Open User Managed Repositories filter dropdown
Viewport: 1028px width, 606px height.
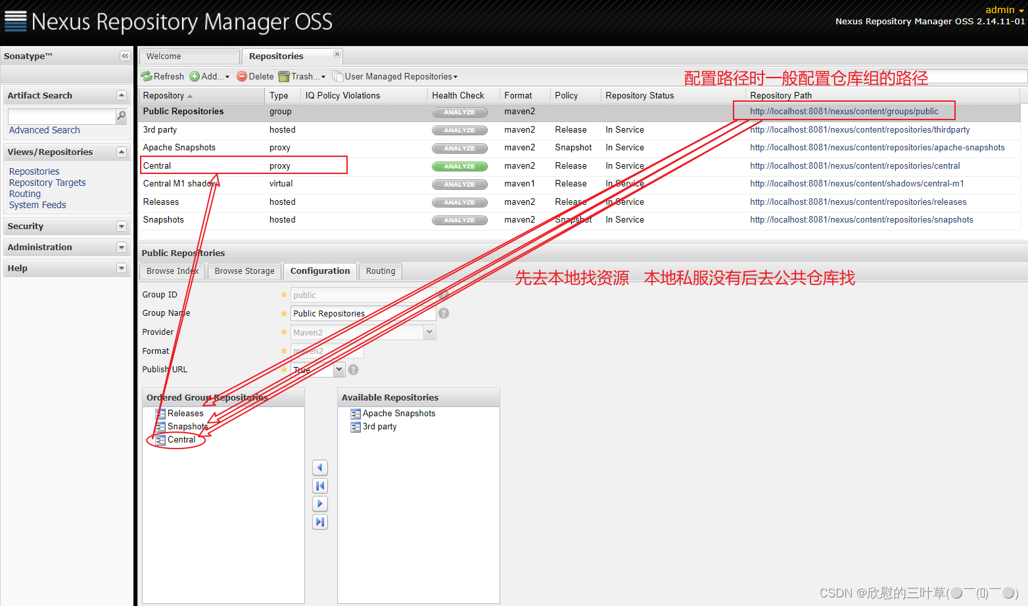coord(395,76)
